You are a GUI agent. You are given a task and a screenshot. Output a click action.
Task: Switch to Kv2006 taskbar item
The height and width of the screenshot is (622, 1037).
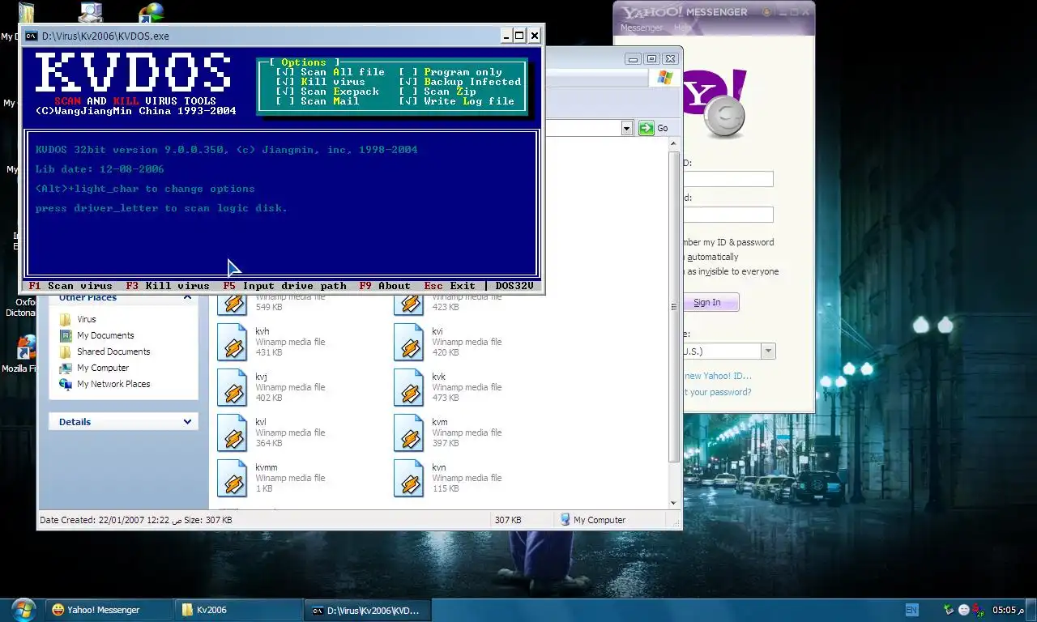pos(239,610)
